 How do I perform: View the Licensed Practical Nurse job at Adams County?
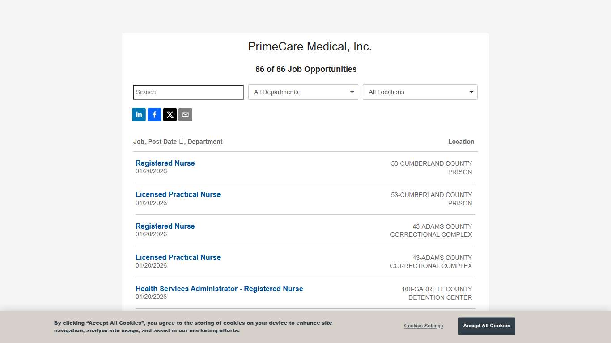(178, 257)
